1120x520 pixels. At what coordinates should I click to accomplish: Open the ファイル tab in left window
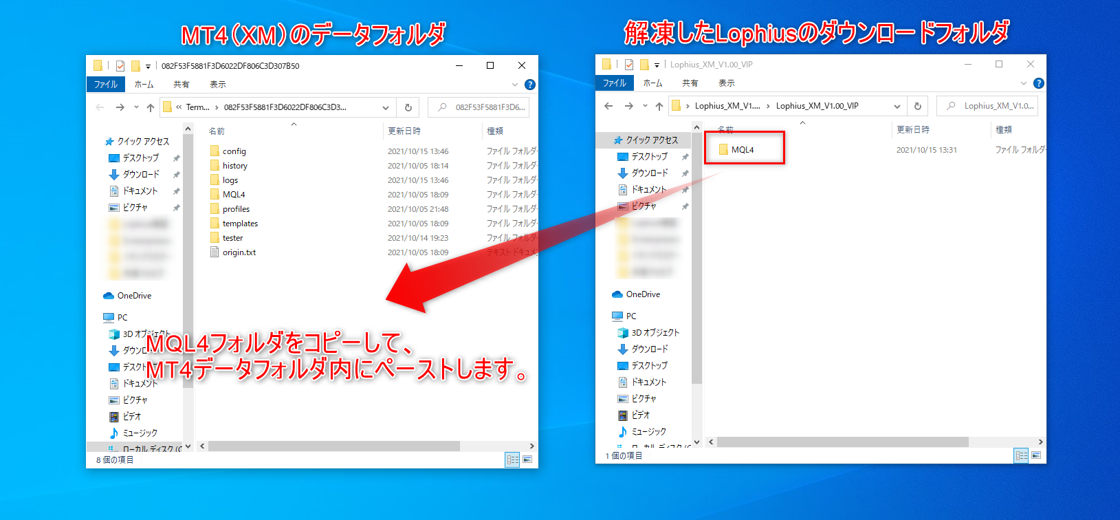[105, 85]
